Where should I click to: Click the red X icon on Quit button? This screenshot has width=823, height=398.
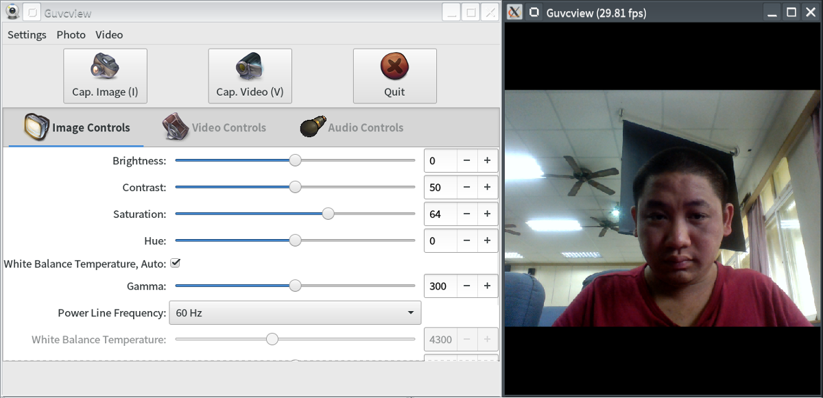click(x=394, y=66)
